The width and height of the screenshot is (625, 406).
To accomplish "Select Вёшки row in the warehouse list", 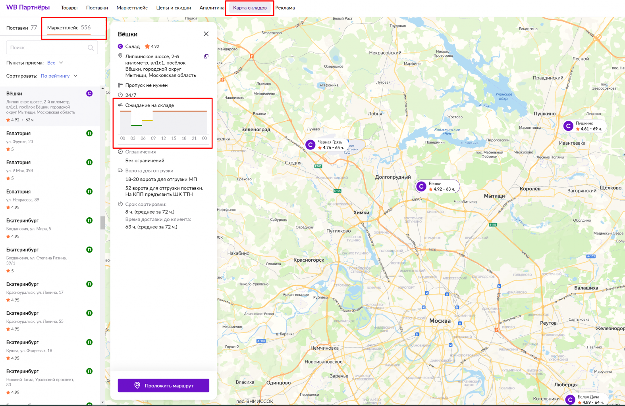I will point(50,106).
